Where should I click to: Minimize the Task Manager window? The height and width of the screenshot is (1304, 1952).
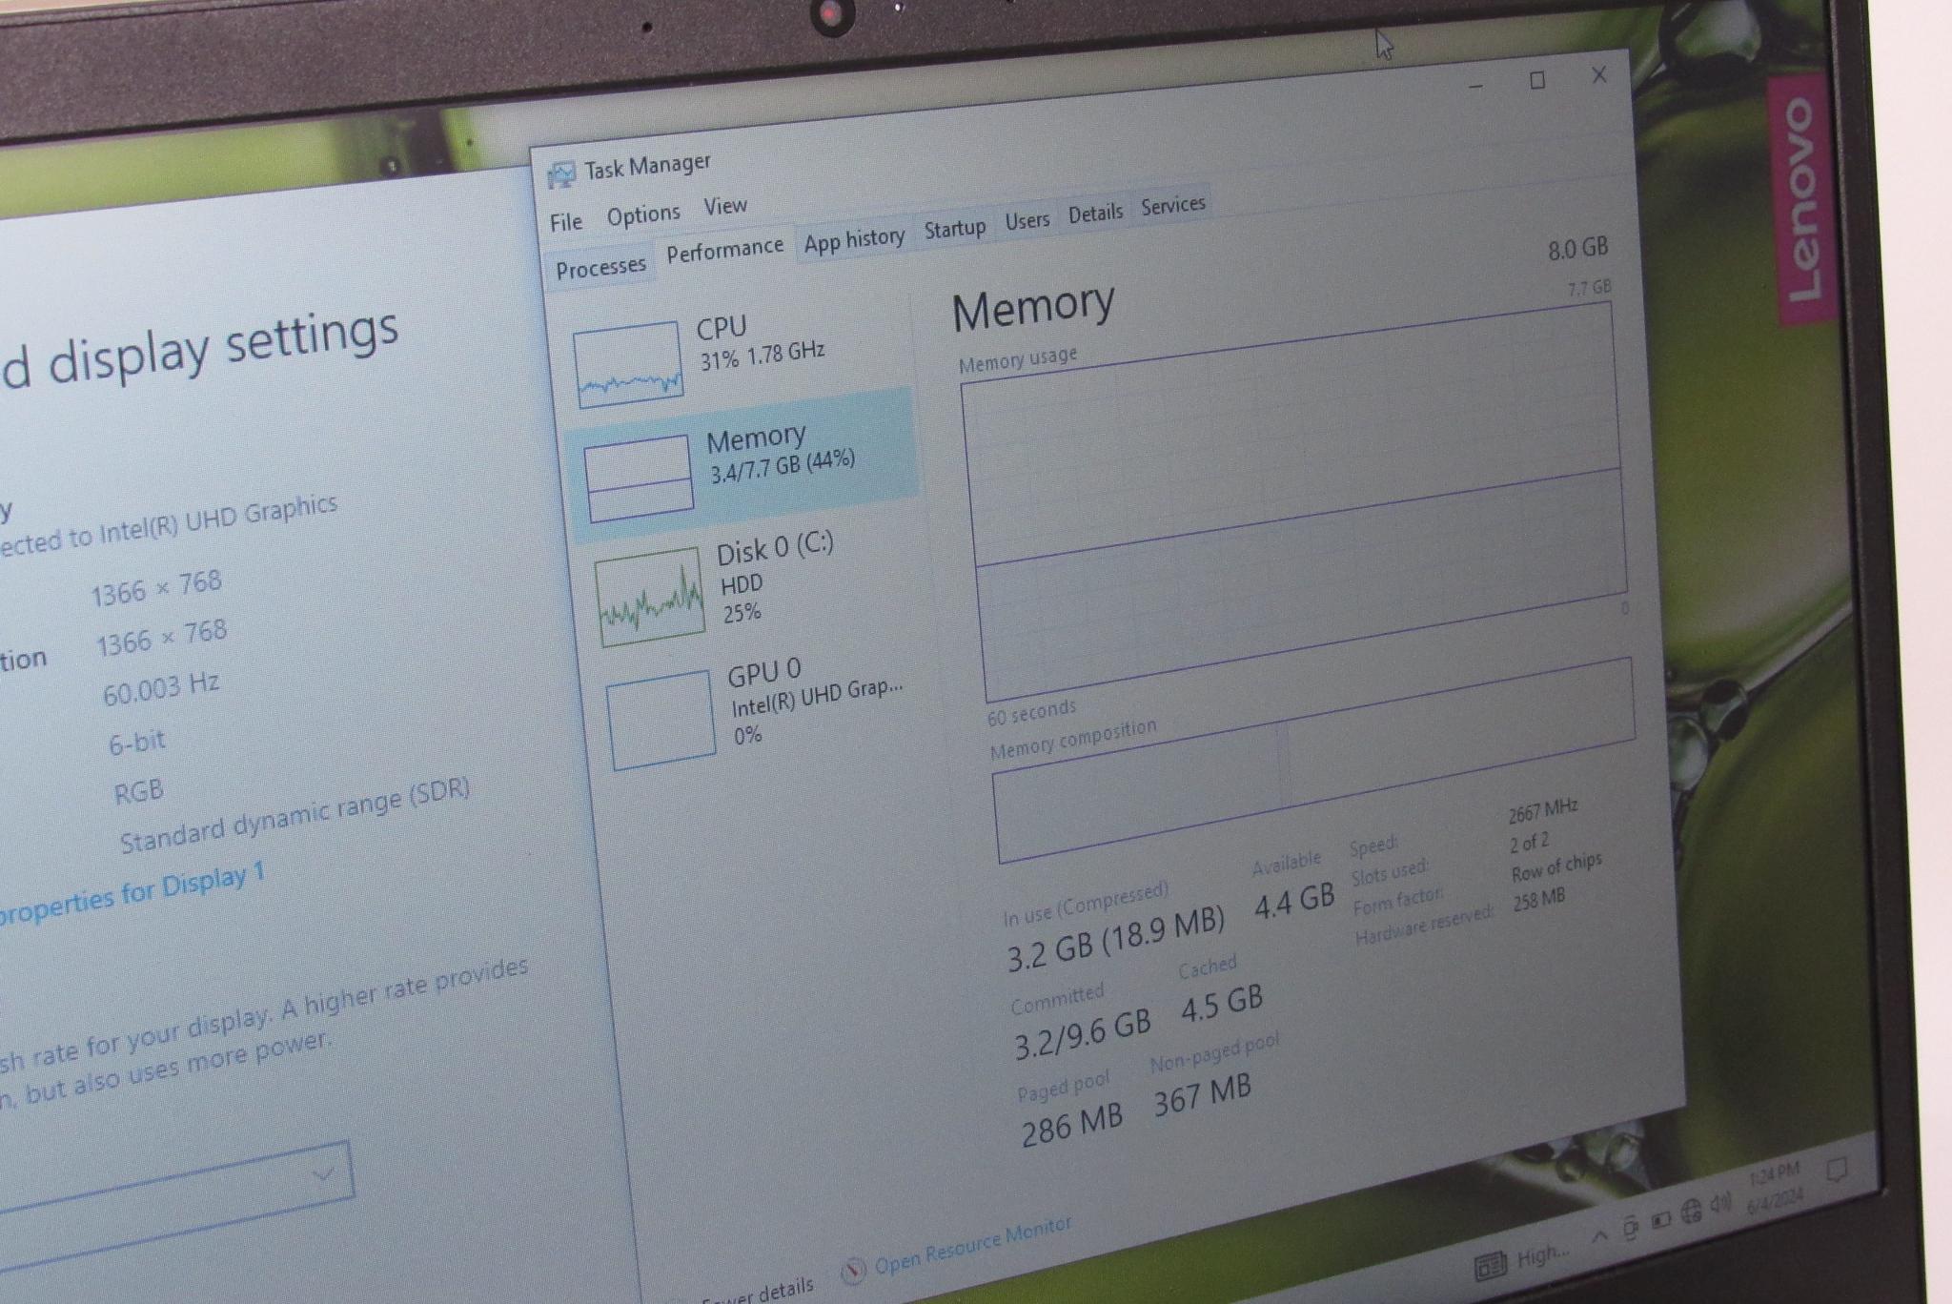pyautogui.click(x=1475, y=86)
